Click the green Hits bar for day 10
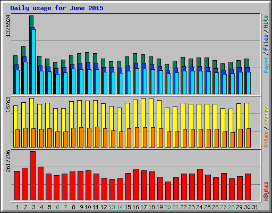The height and width of the screenshot is (213, 272). coord(87,57)
